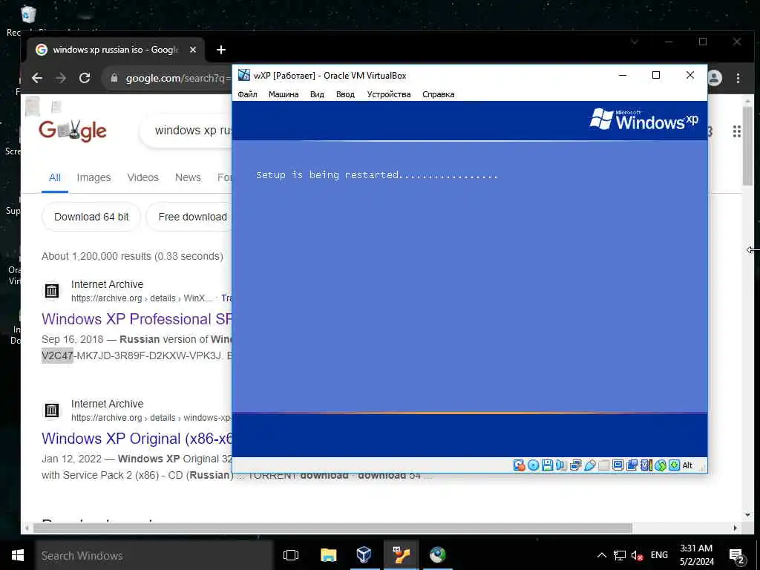The height and width of the screenshot is (570, 760).
Task: Click the mouse integration icon in VirtualBox status bar
Action: (x=660, y=465)
